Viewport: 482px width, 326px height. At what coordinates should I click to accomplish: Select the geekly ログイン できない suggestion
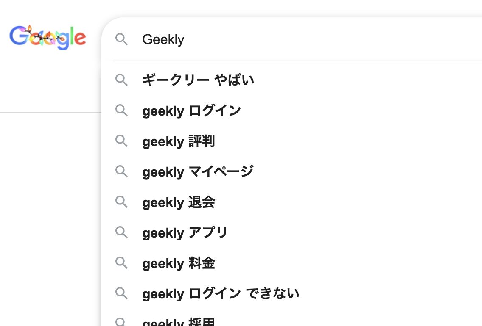click(x=221, y=293)
